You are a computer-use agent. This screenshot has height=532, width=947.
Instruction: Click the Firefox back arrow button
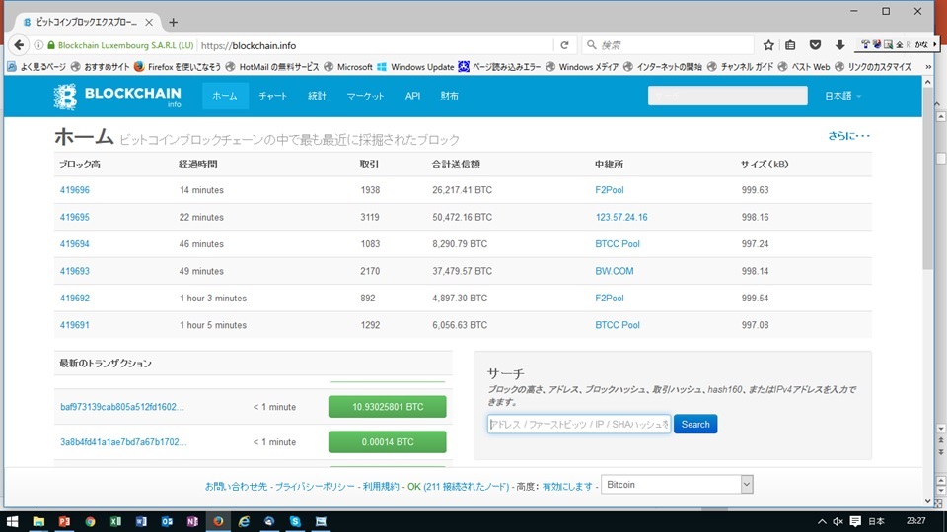pos(18,45)
